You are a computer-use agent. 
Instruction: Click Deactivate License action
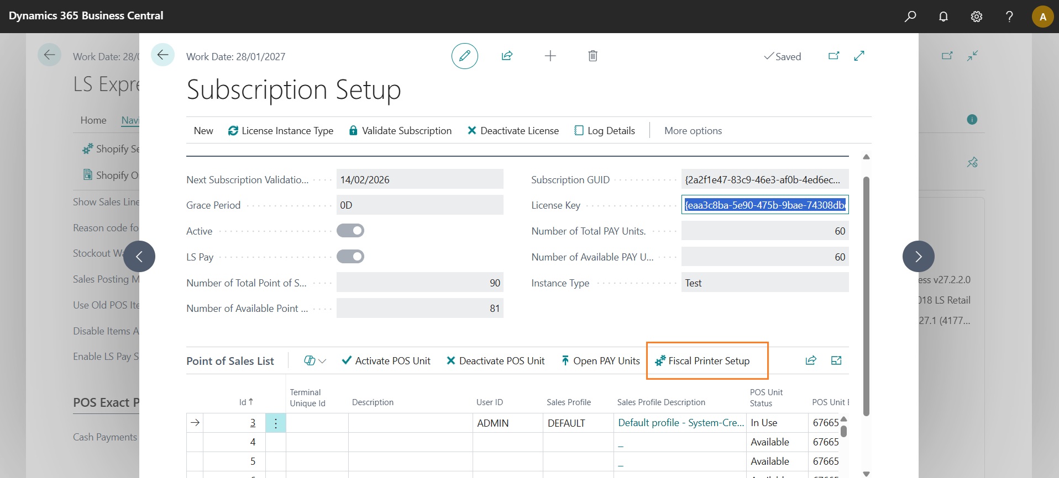[513, 131]
